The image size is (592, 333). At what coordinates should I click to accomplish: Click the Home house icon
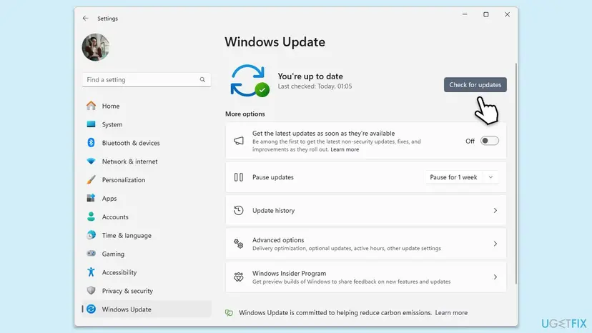pos(91,106)
